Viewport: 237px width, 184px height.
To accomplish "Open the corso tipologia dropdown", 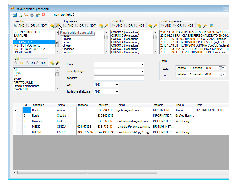I will coord(142,71).
